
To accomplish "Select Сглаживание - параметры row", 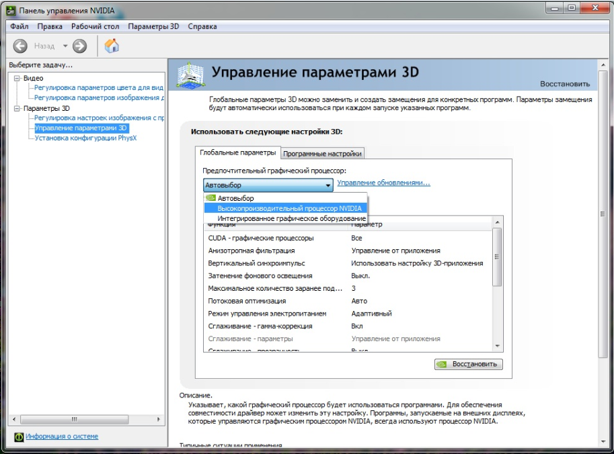I will click(x=348, y=338).
